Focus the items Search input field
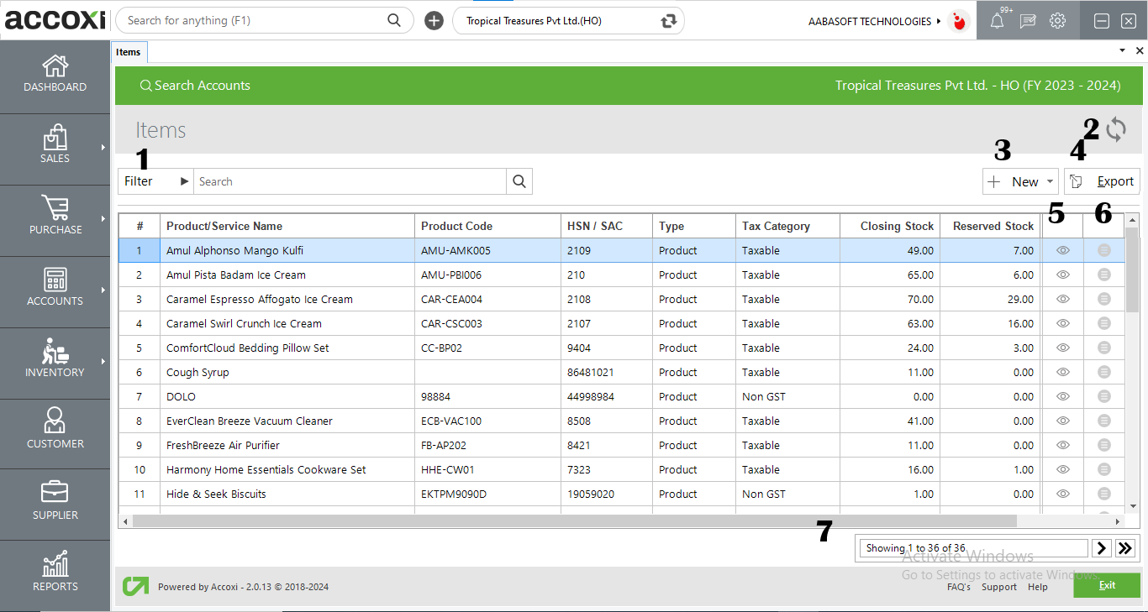The width and height of the screenshot is (1148, 612). point(350,181)
